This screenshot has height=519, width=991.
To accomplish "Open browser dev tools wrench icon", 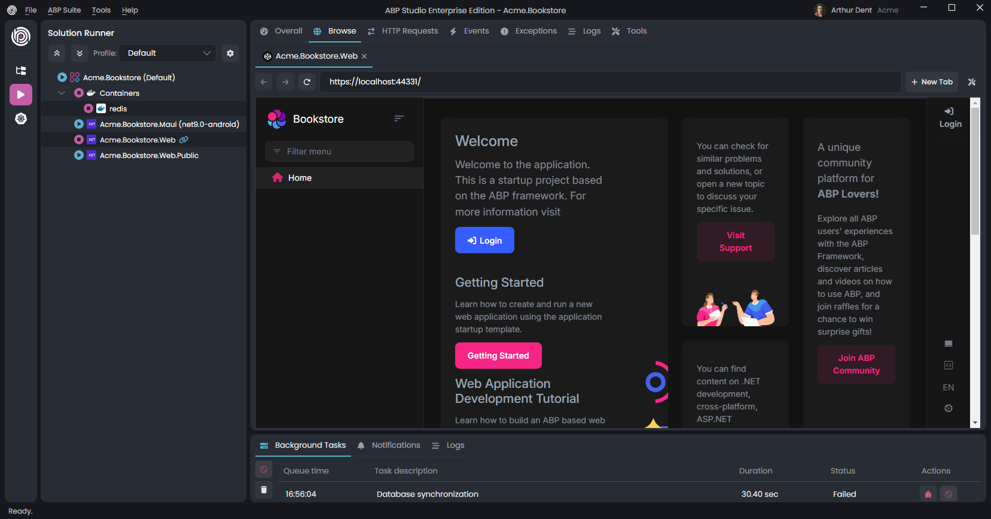I will [972, 82].
